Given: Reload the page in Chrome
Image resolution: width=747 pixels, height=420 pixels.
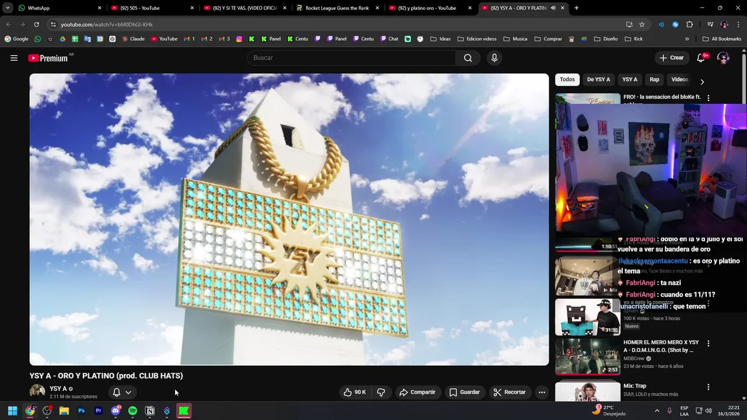Looking at the screenshot, I should click(36, 24).
